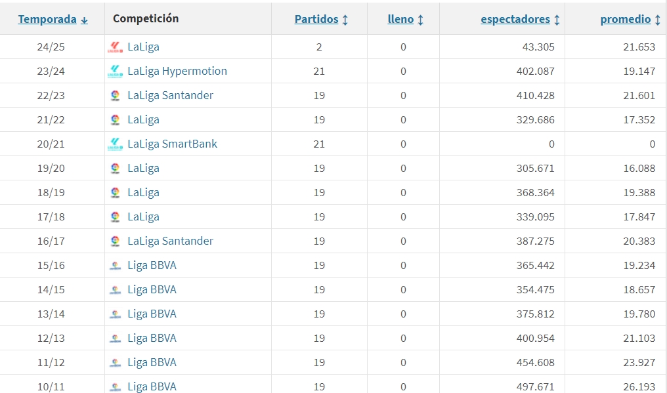The width and height of the screenshot is (667, 393).
Task: Click the Liga BBVA logo for 12/13
Action: pyautogui.click(x=116, y=339)
